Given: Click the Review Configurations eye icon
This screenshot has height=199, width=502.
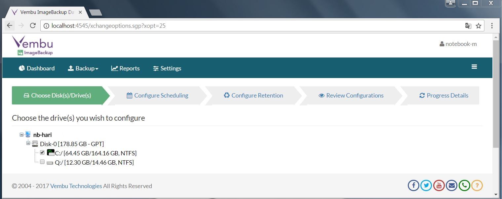Looking at the screenshot, I should pyautogui.click(x=321, y=95).
